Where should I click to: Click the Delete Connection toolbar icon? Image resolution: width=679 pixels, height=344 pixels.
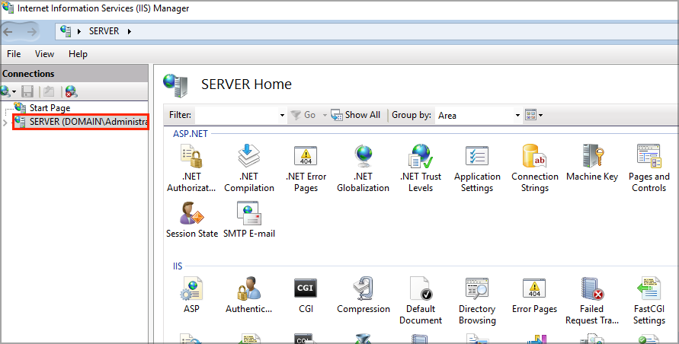[71, 91]
